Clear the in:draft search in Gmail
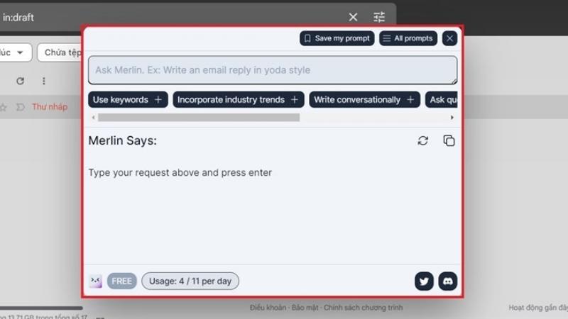Image resolution: width=568 pixels, height=319 pixels. [x=353, y=17]
